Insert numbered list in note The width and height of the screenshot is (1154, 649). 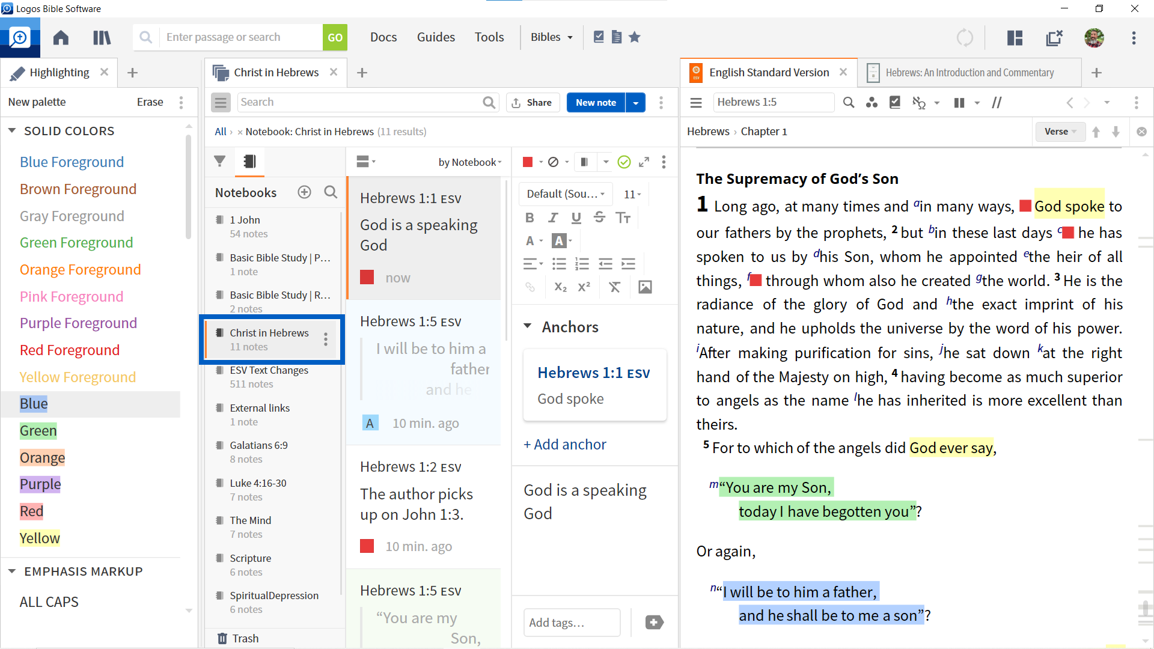(582, 264)
